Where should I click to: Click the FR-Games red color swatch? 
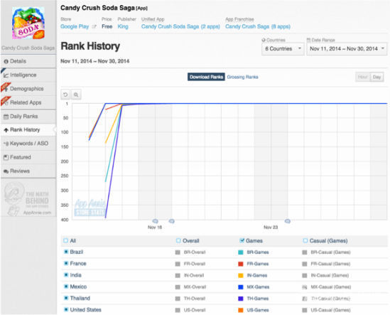(241, 264)
